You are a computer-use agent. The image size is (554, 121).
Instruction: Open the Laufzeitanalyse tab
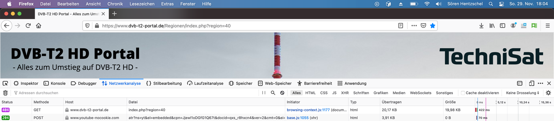(x=205, y=83)
